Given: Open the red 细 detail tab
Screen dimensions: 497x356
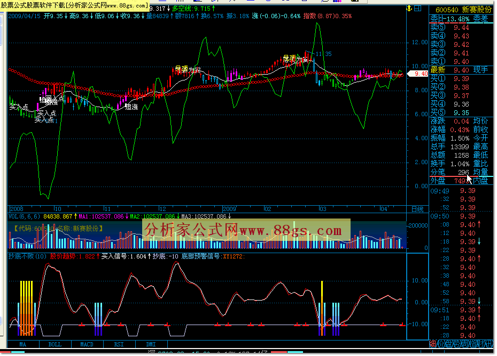Looking at the screenshot, I should click(x=433, y=344).
